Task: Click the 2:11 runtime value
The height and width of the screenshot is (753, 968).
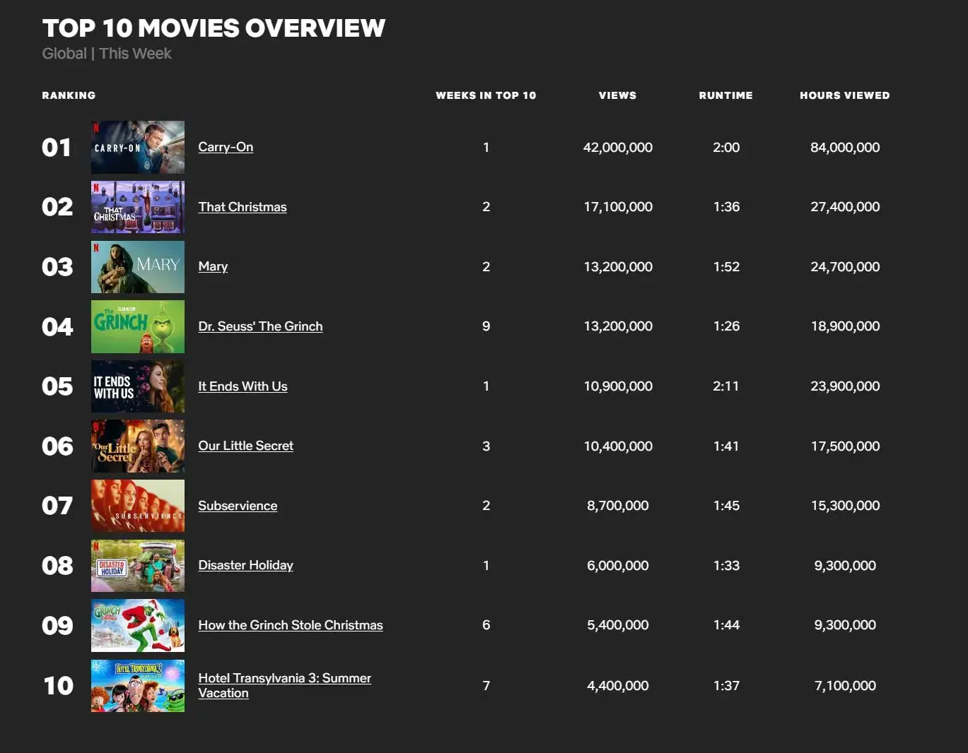Action: [726, 386]
